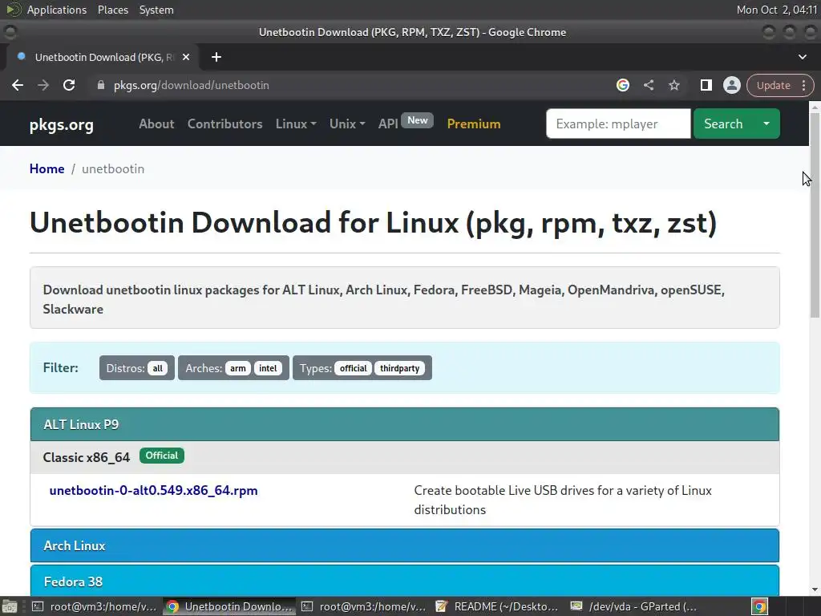Click the URL in the address bar
The image size is (821, 616).
(x=191, y=85)
